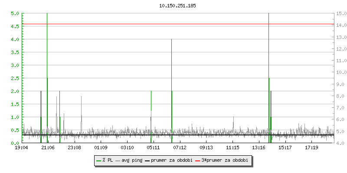This screenshot has width=347, height=173.
Task: Select the 17:19 time axis label
Action: [311, 148]
